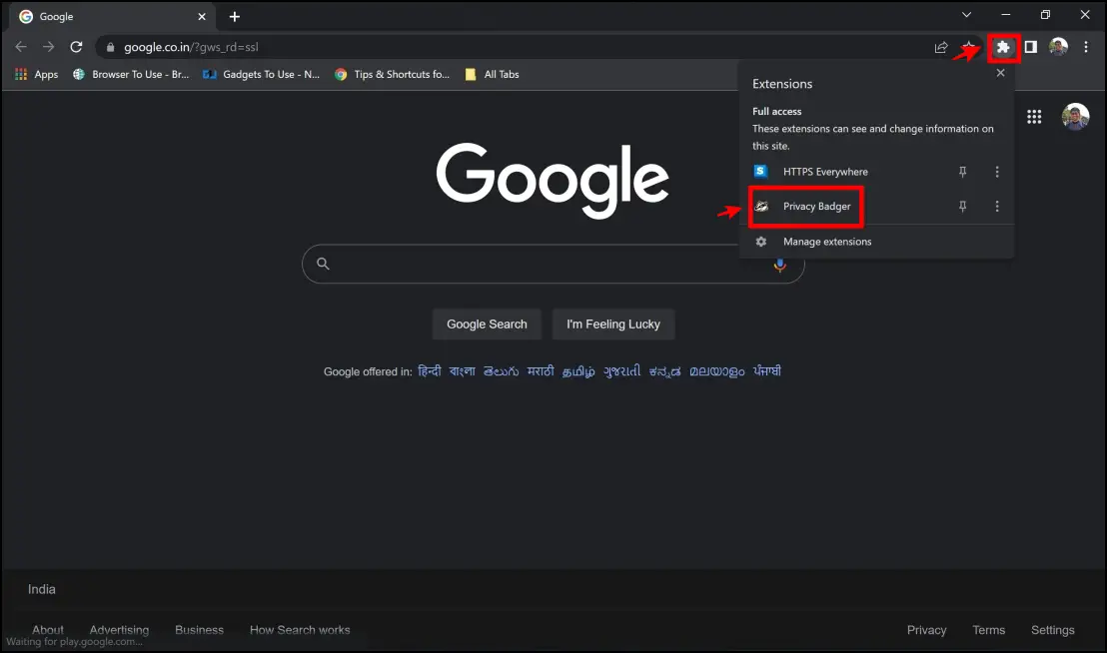Switch Google to Telugu (తెలుగు)
The width and height of the screenshot is (1107, 653).
click(x=501, y=370)
